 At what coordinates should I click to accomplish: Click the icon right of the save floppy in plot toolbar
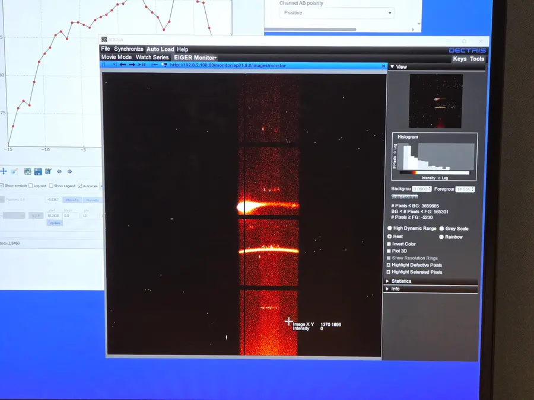pyautogui.click(x=48, y=171)
